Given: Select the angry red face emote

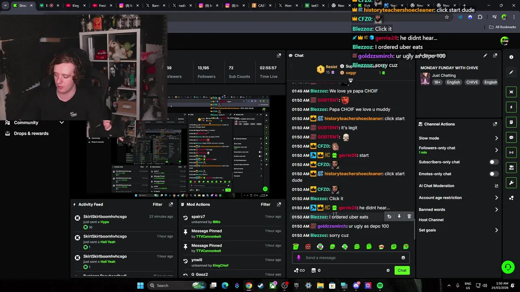Looking at the screenshot, I should point(308,247).
